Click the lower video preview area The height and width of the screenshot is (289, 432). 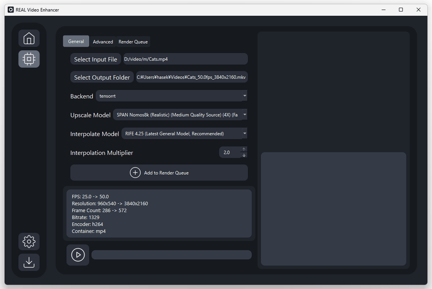pyautogui.click(x=334, y=209)
